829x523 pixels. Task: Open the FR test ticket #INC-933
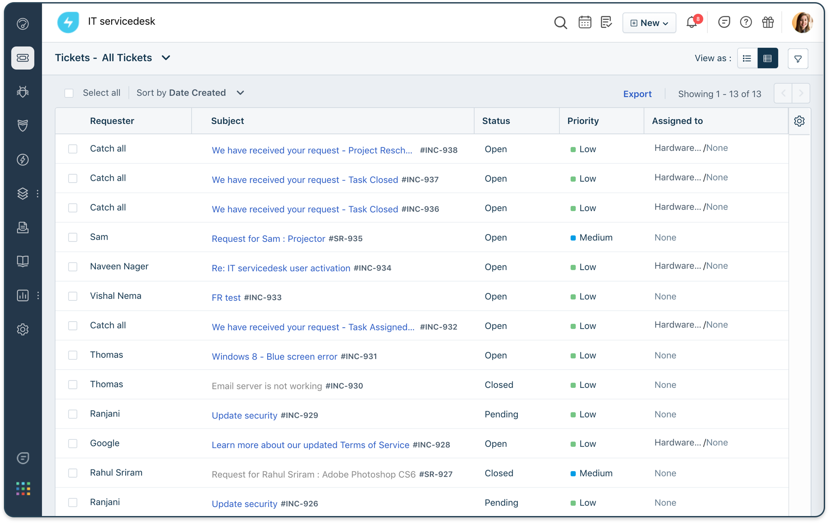[x=226, y=297]
